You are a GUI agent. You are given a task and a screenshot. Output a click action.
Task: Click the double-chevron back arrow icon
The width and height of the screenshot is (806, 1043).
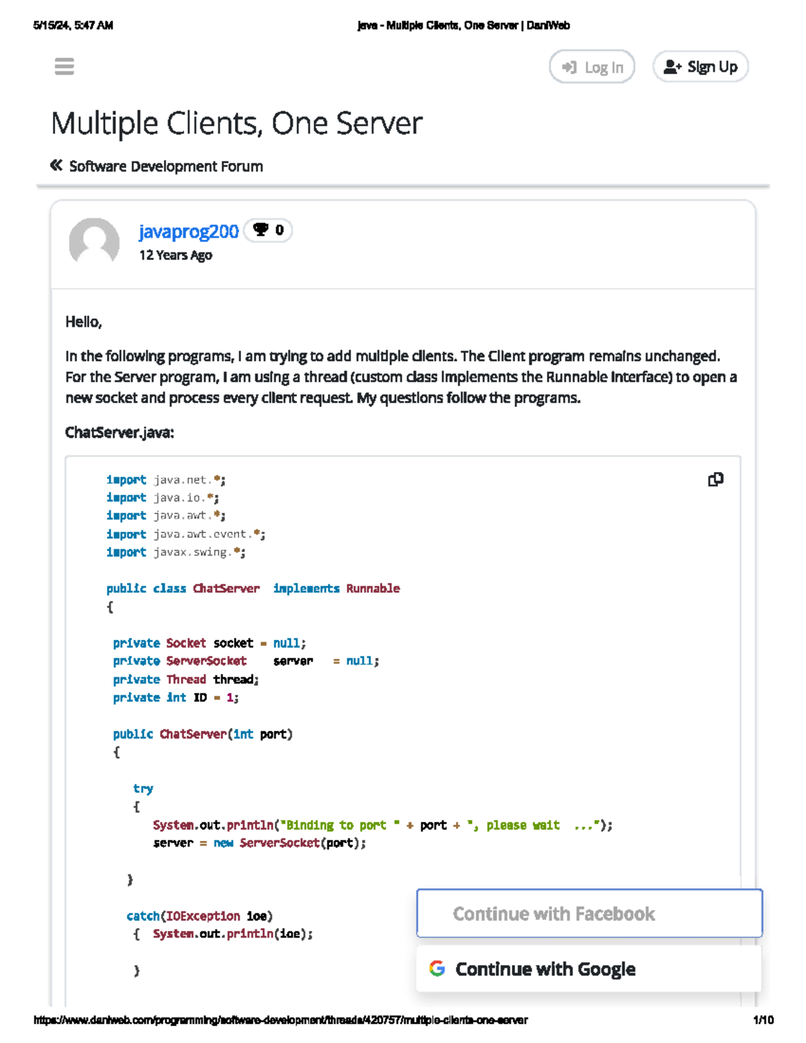56,165
